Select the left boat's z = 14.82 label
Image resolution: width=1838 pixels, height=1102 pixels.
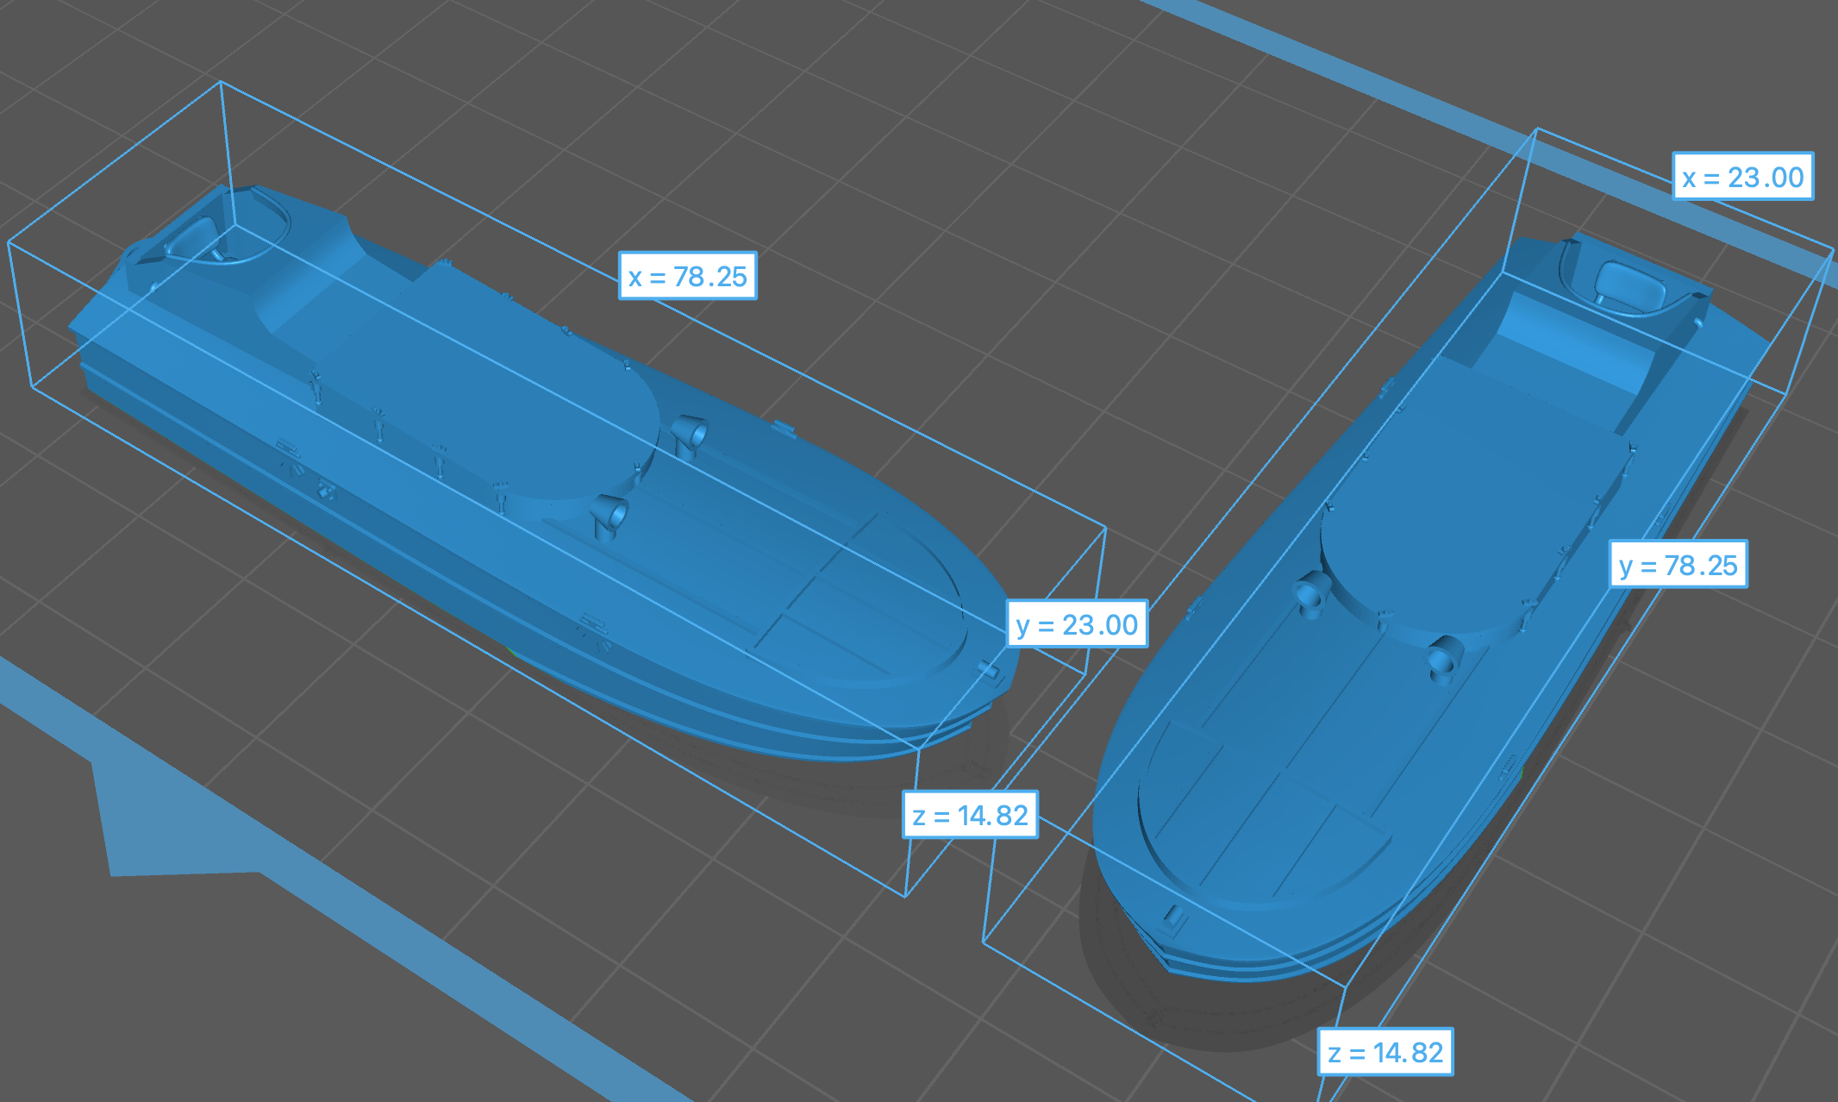point(970,815)
